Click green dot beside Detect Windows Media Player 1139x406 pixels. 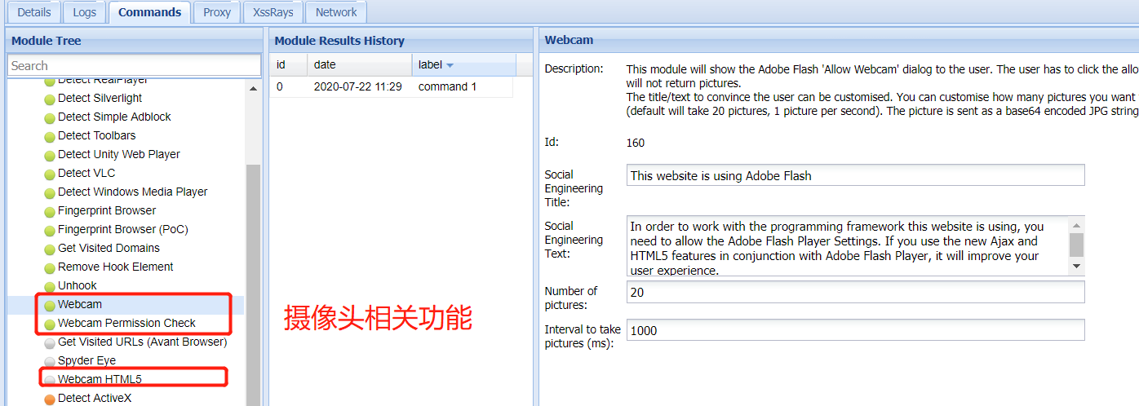[x=50, y=192]
